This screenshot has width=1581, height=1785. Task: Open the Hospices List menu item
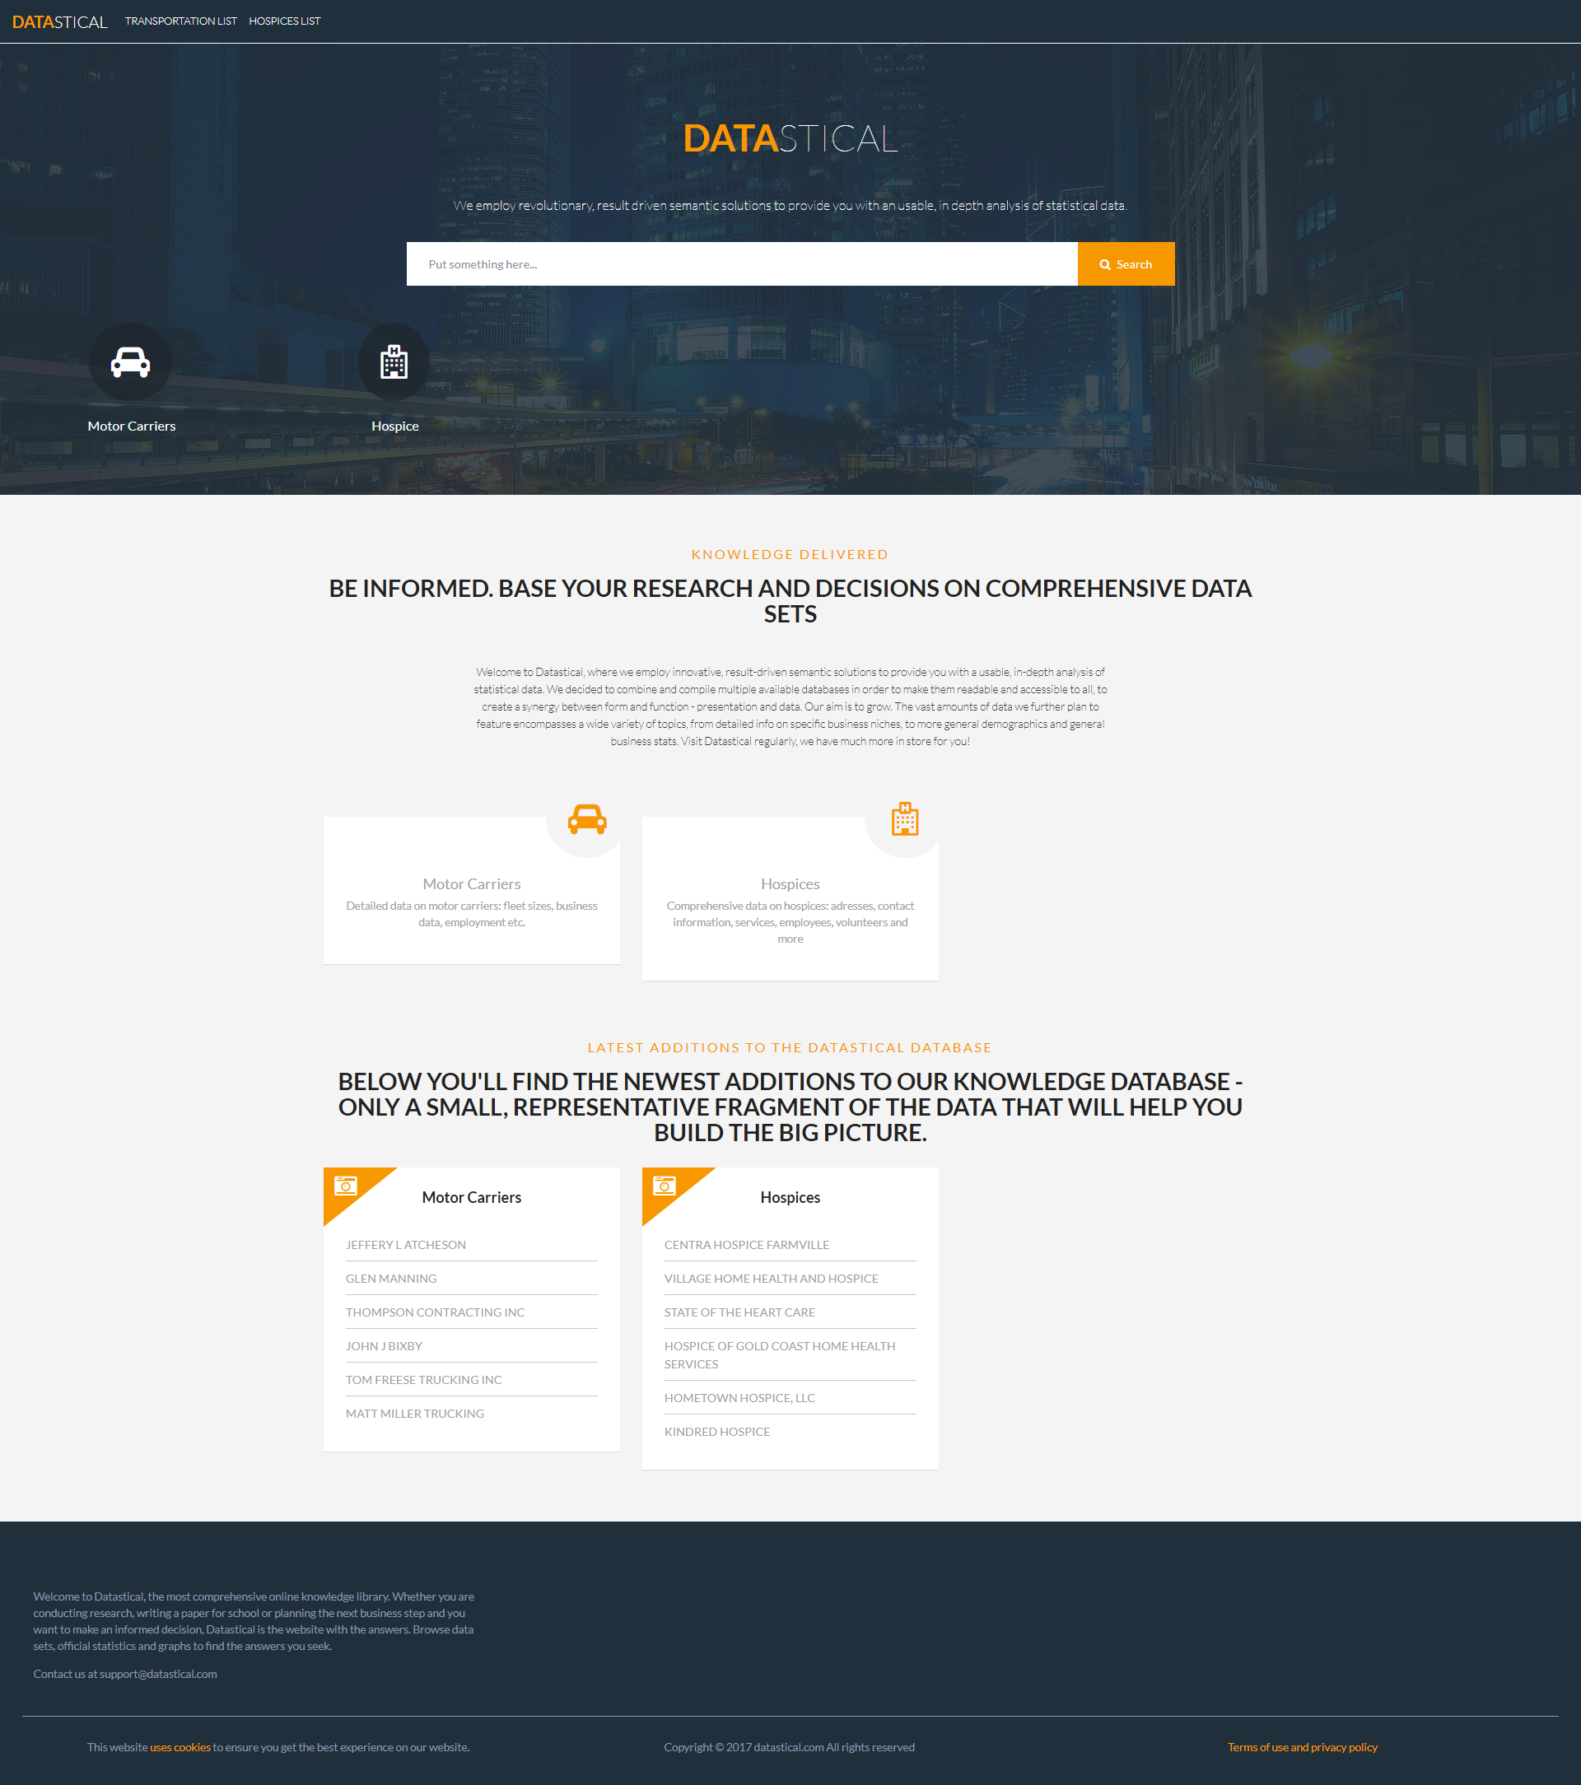(285, 21)
